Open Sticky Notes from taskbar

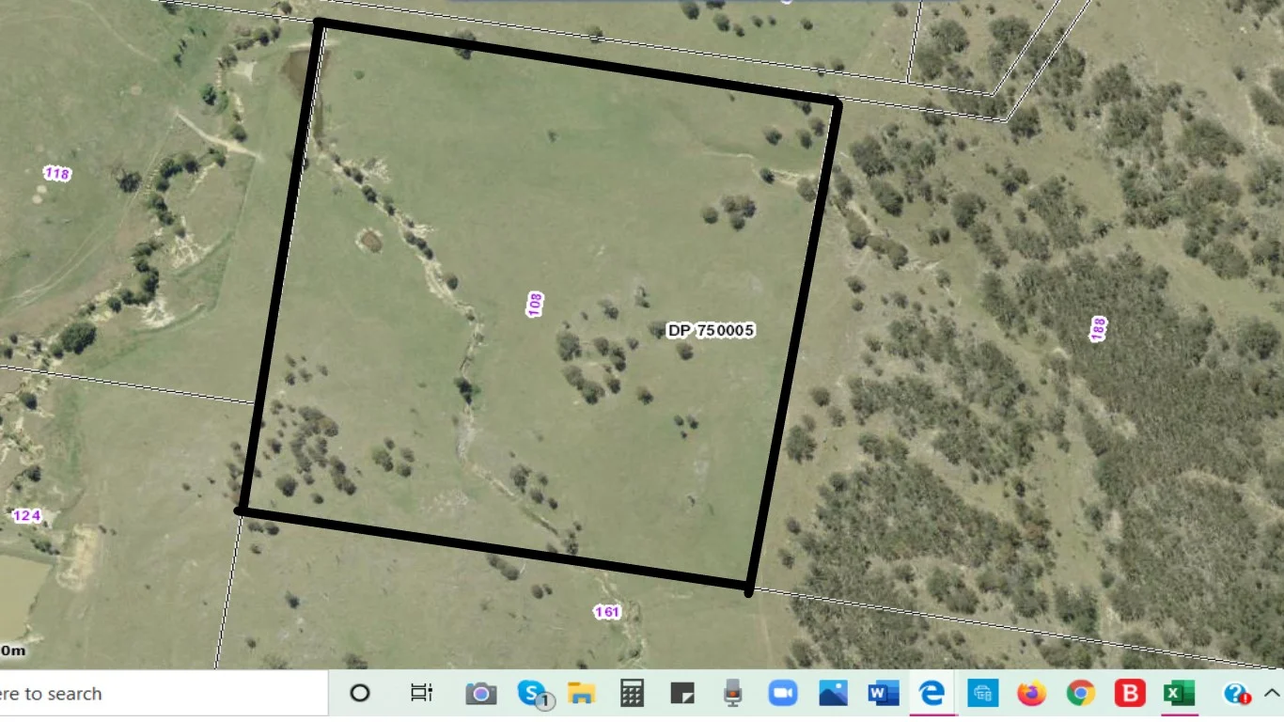[681, 694]
